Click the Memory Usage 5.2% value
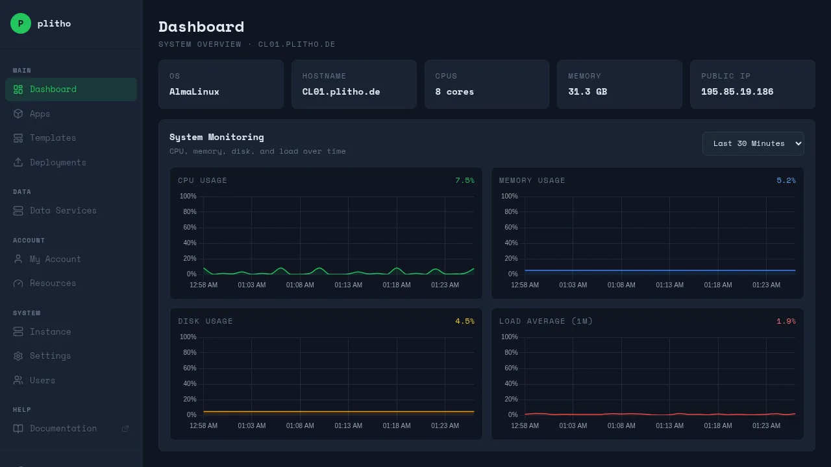Screen dimensions: 831x467 click(786, 180)
